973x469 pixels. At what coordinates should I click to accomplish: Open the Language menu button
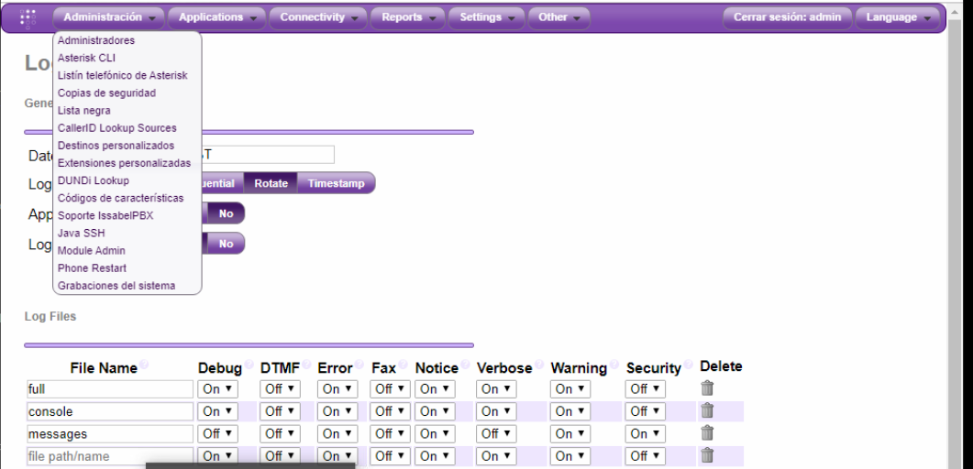[x=898, y=17]
